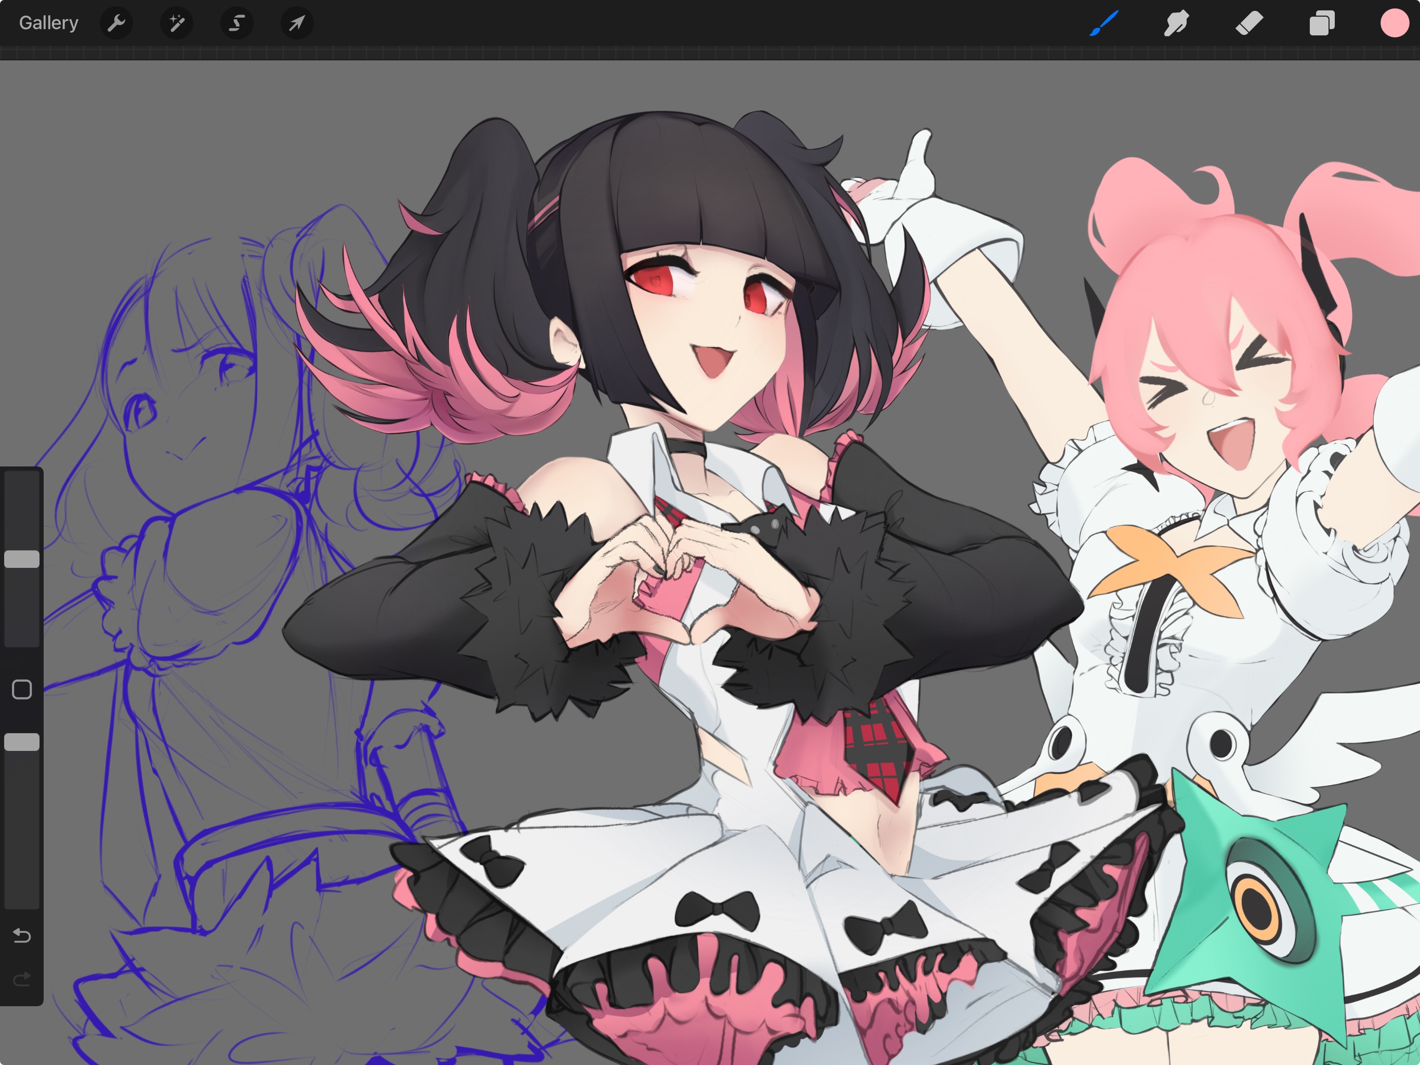Activate the Transform arrow tool
Screen dimensions: 1420x1065
click(x=297, y=24)
